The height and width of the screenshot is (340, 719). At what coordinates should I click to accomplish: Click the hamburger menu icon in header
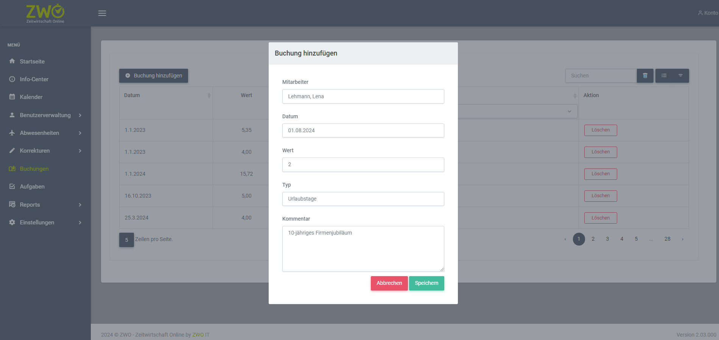(x=102, y=13)
